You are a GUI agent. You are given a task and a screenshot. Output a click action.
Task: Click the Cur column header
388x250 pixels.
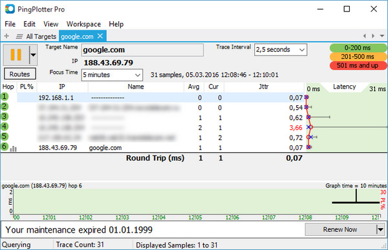(213, 87)
